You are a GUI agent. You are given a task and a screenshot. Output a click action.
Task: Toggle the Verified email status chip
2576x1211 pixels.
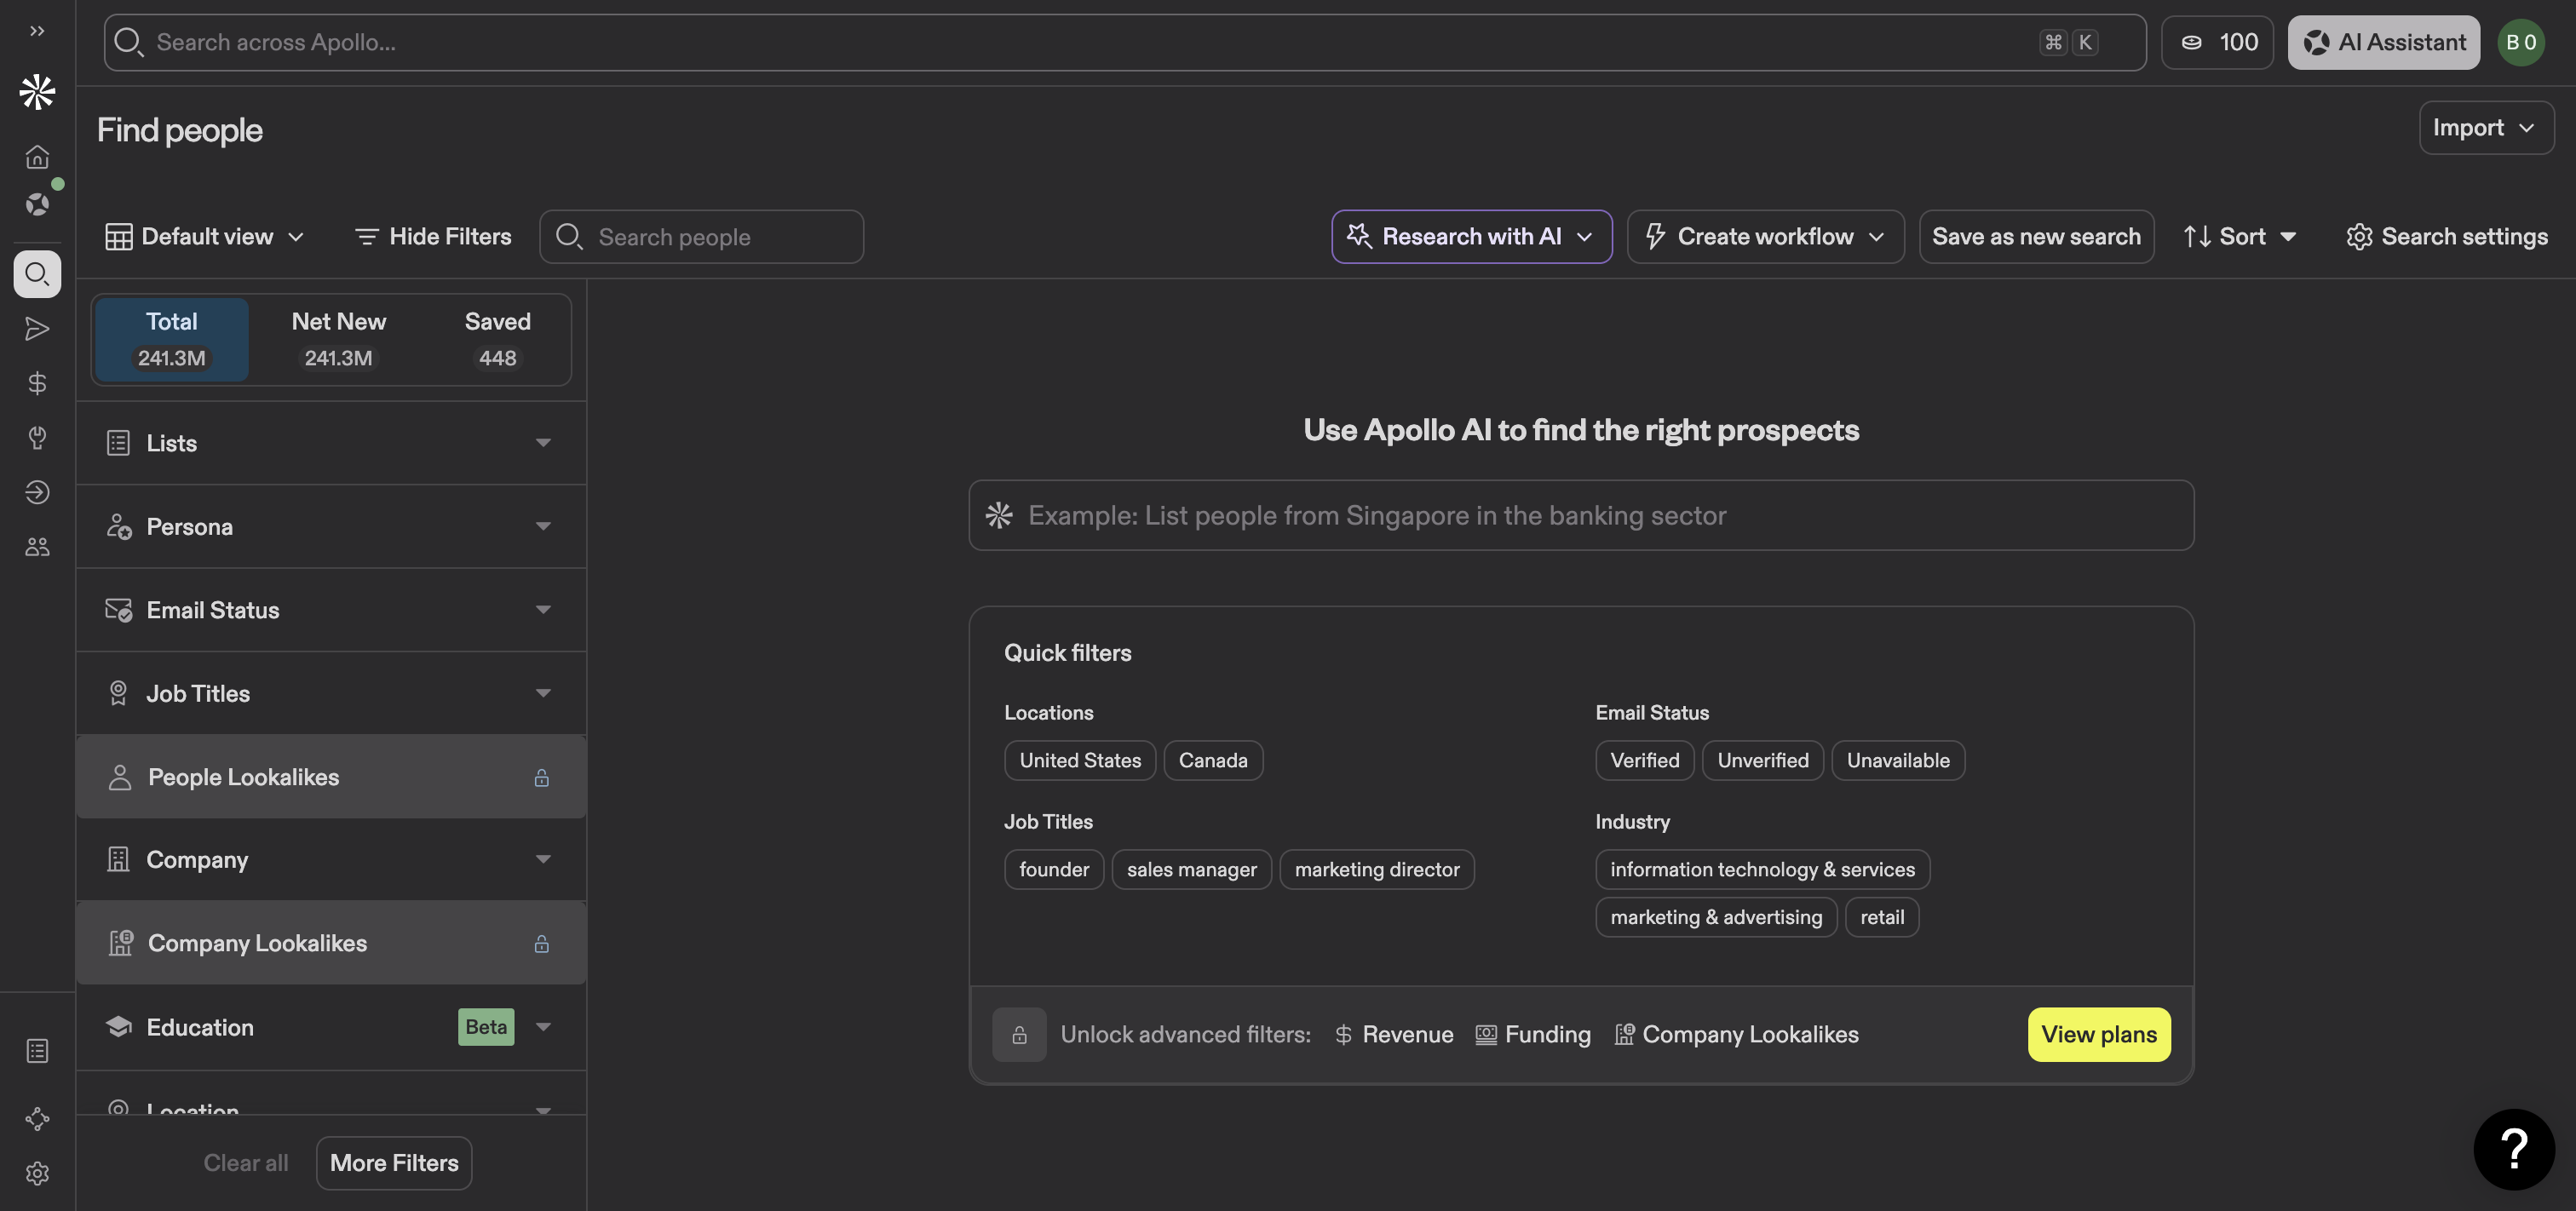[1643, 760]
